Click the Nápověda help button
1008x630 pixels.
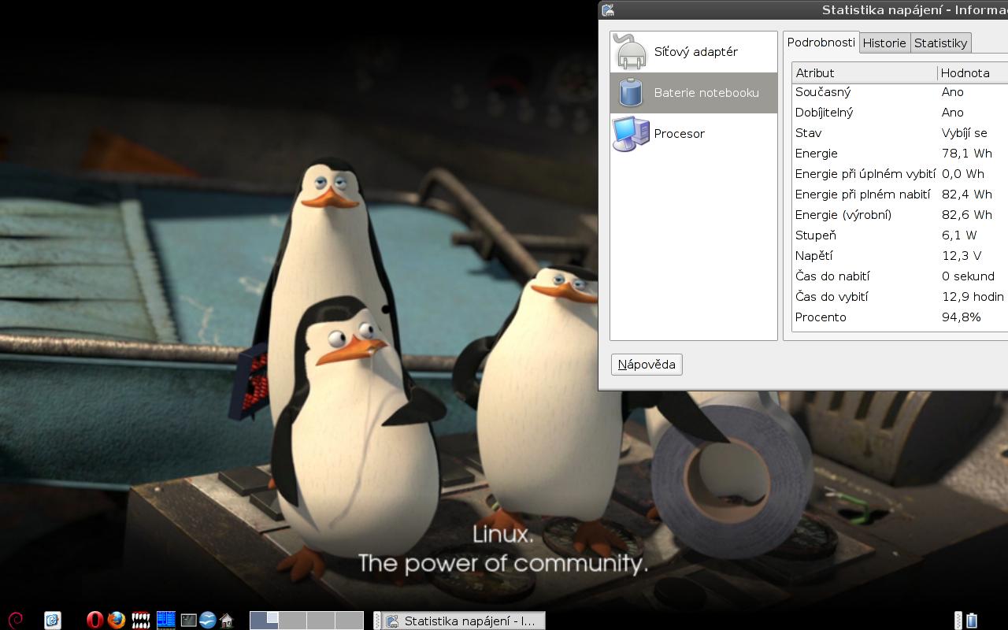pos(647,364)
